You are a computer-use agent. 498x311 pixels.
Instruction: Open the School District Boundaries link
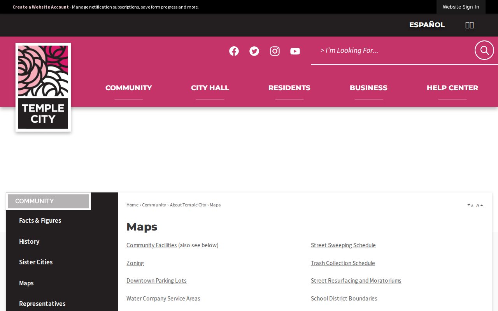point(344,299)
